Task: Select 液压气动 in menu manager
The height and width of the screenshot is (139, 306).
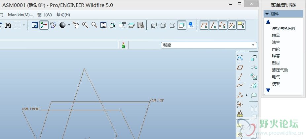Action: pos(280,70)
